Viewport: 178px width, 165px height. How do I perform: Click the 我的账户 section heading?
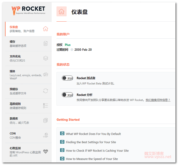63,34
